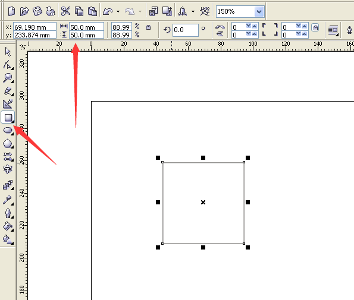Select the Rectangle tool
Image resolution: width=354 pixels, height=300 pixels.
pyautogui.click(x=8, y=117)
